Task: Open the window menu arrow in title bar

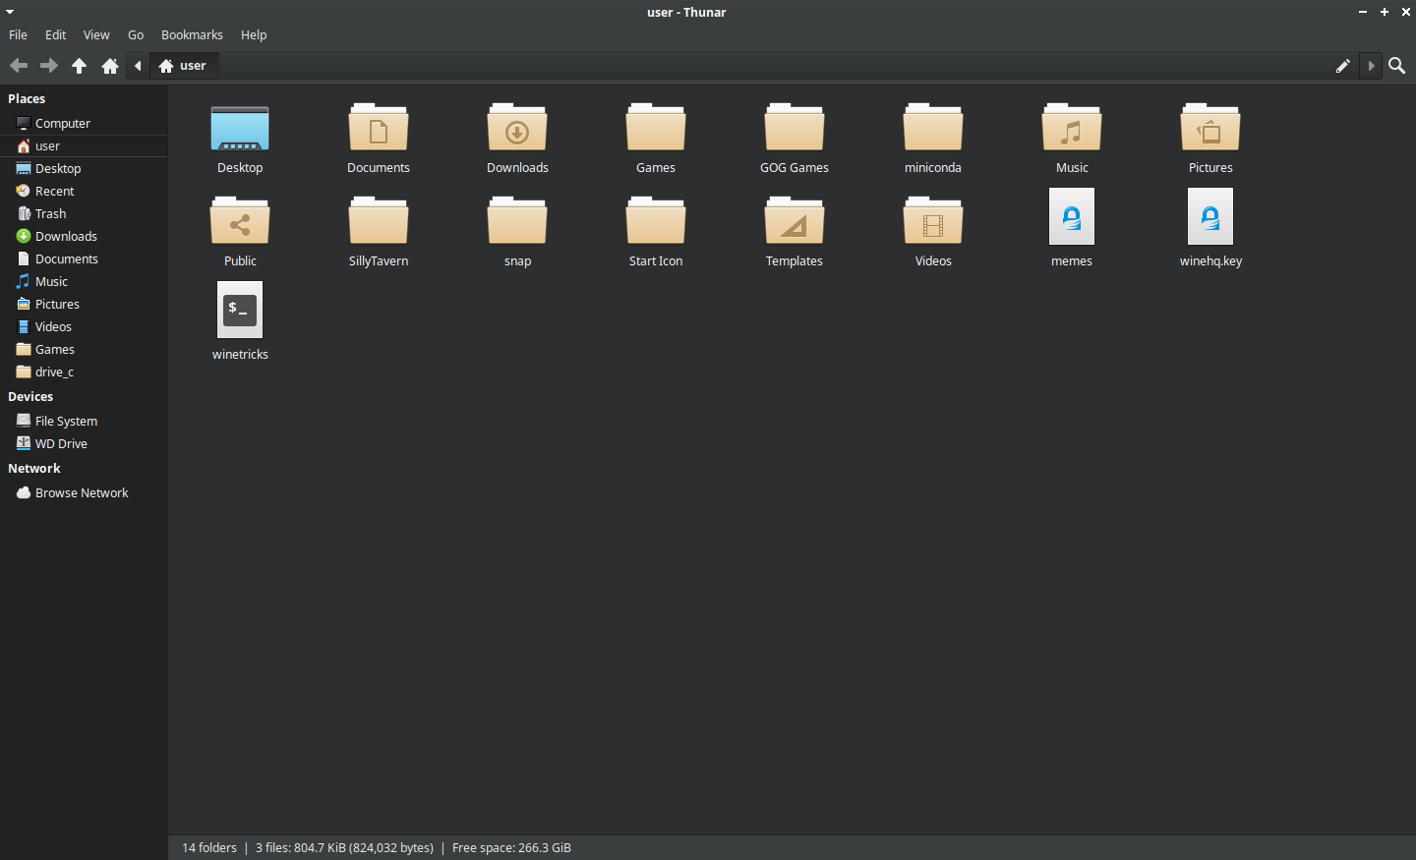Action: click(x=10, y=12)
